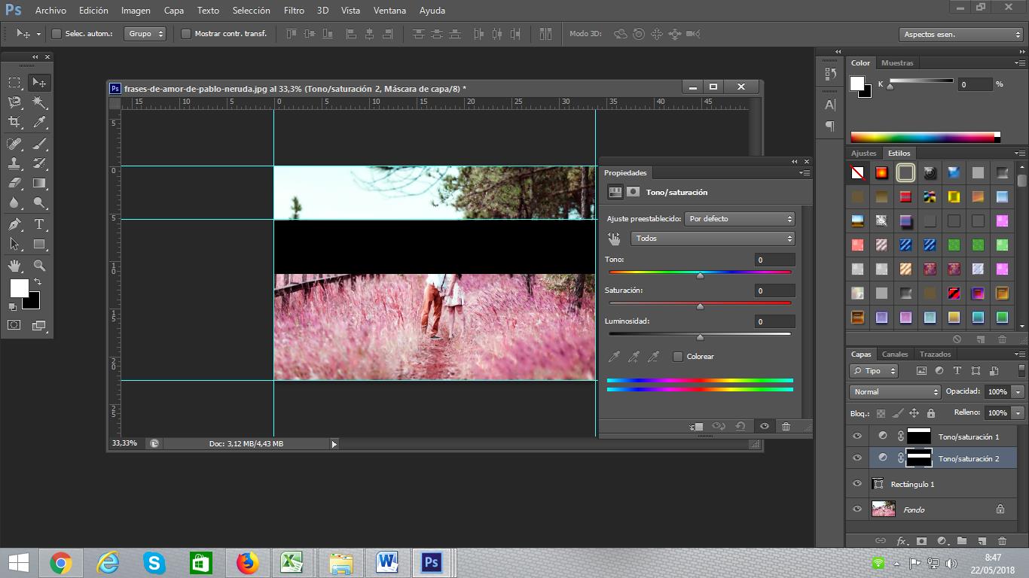The image size is (1029, 578).
Task: Select the Clone Stamp tool
Action: [x=14, y=163]
